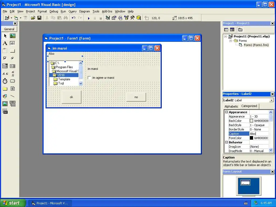
Task: Select the DirListBox tool in toolbox
Action: 5,88
